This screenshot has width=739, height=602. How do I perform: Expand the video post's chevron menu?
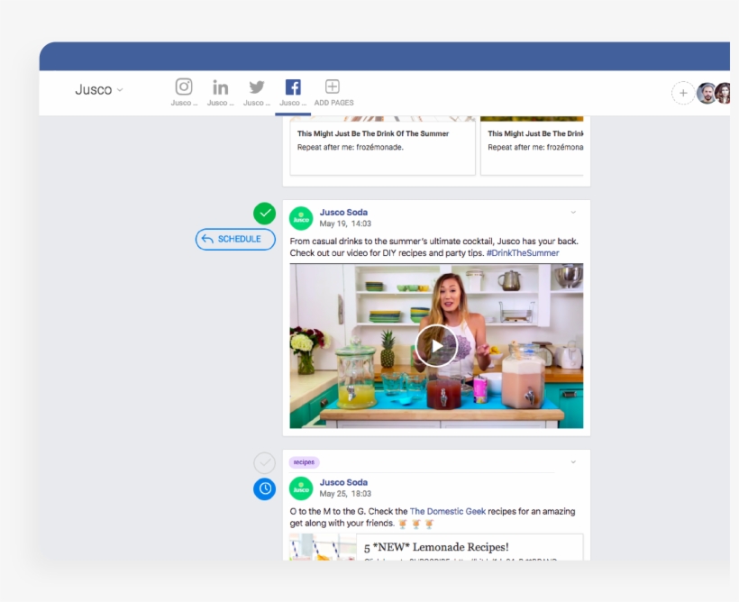pos(572,212)
